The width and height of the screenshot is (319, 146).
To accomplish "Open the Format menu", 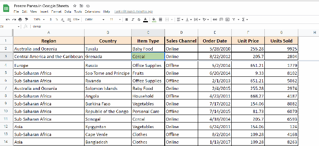I will [56, 12].
